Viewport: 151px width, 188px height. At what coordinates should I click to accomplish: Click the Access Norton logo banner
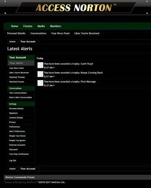point(76,8)
